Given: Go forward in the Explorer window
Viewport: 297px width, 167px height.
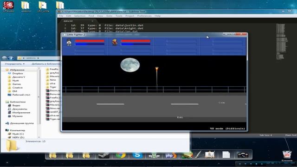Looking at the screenshot, I should pyautogui.click(x=11, y=58).
